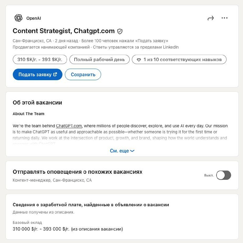Share the job via arrow icon

pos(210,18)
